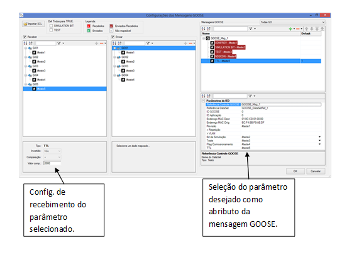359x267 pixels.
Task: Open filter options arrow in Enviar toolbar
Action: (x=152, y=43)
